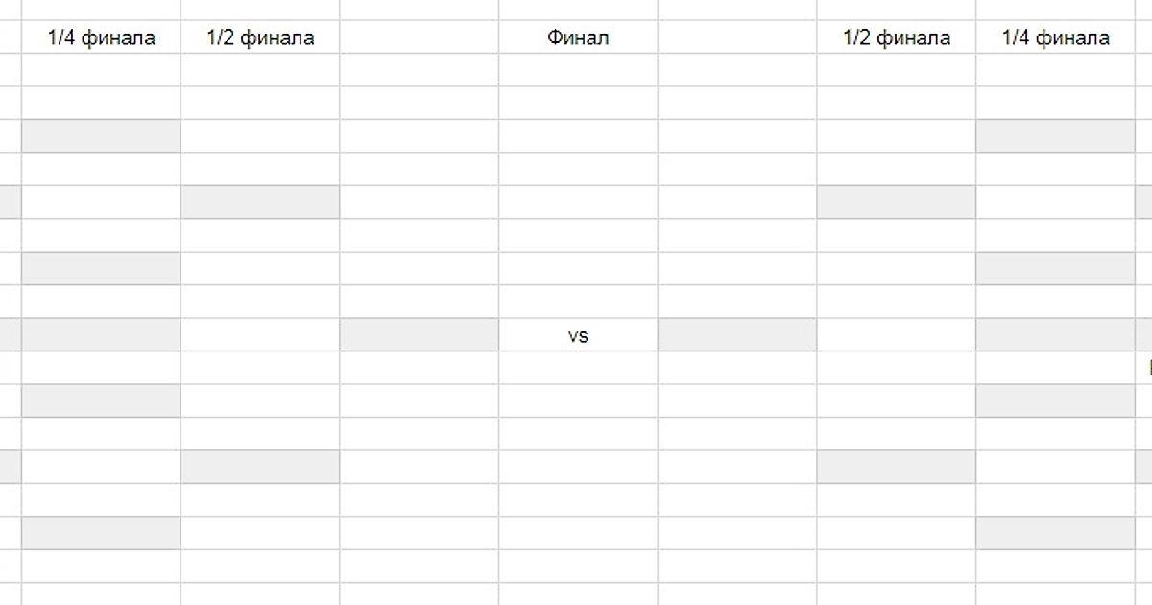The width and height of the screenshot is (1152, 605).
Task: Select topmost shaded cell in right 1/4 финала column
Action: (x=1055, y=136)
